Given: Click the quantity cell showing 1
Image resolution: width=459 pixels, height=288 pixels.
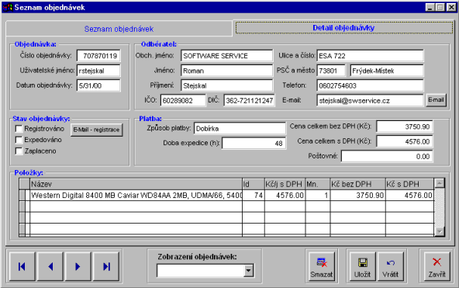Looking at the screenshot, I should [x=318, y=196].
